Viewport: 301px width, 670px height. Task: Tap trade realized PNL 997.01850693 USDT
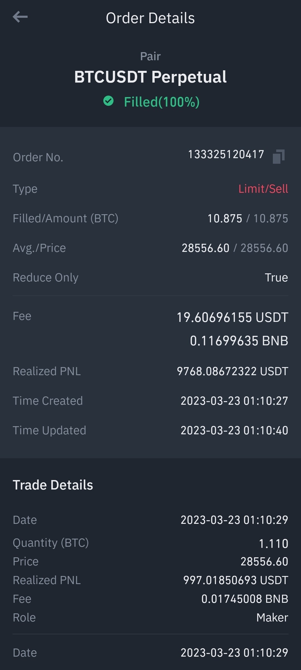pos(236,580)
